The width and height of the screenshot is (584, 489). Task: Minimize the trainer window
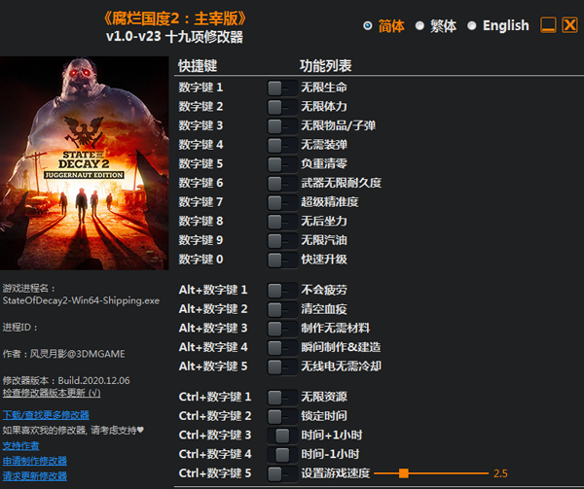(x=548, y=25)
